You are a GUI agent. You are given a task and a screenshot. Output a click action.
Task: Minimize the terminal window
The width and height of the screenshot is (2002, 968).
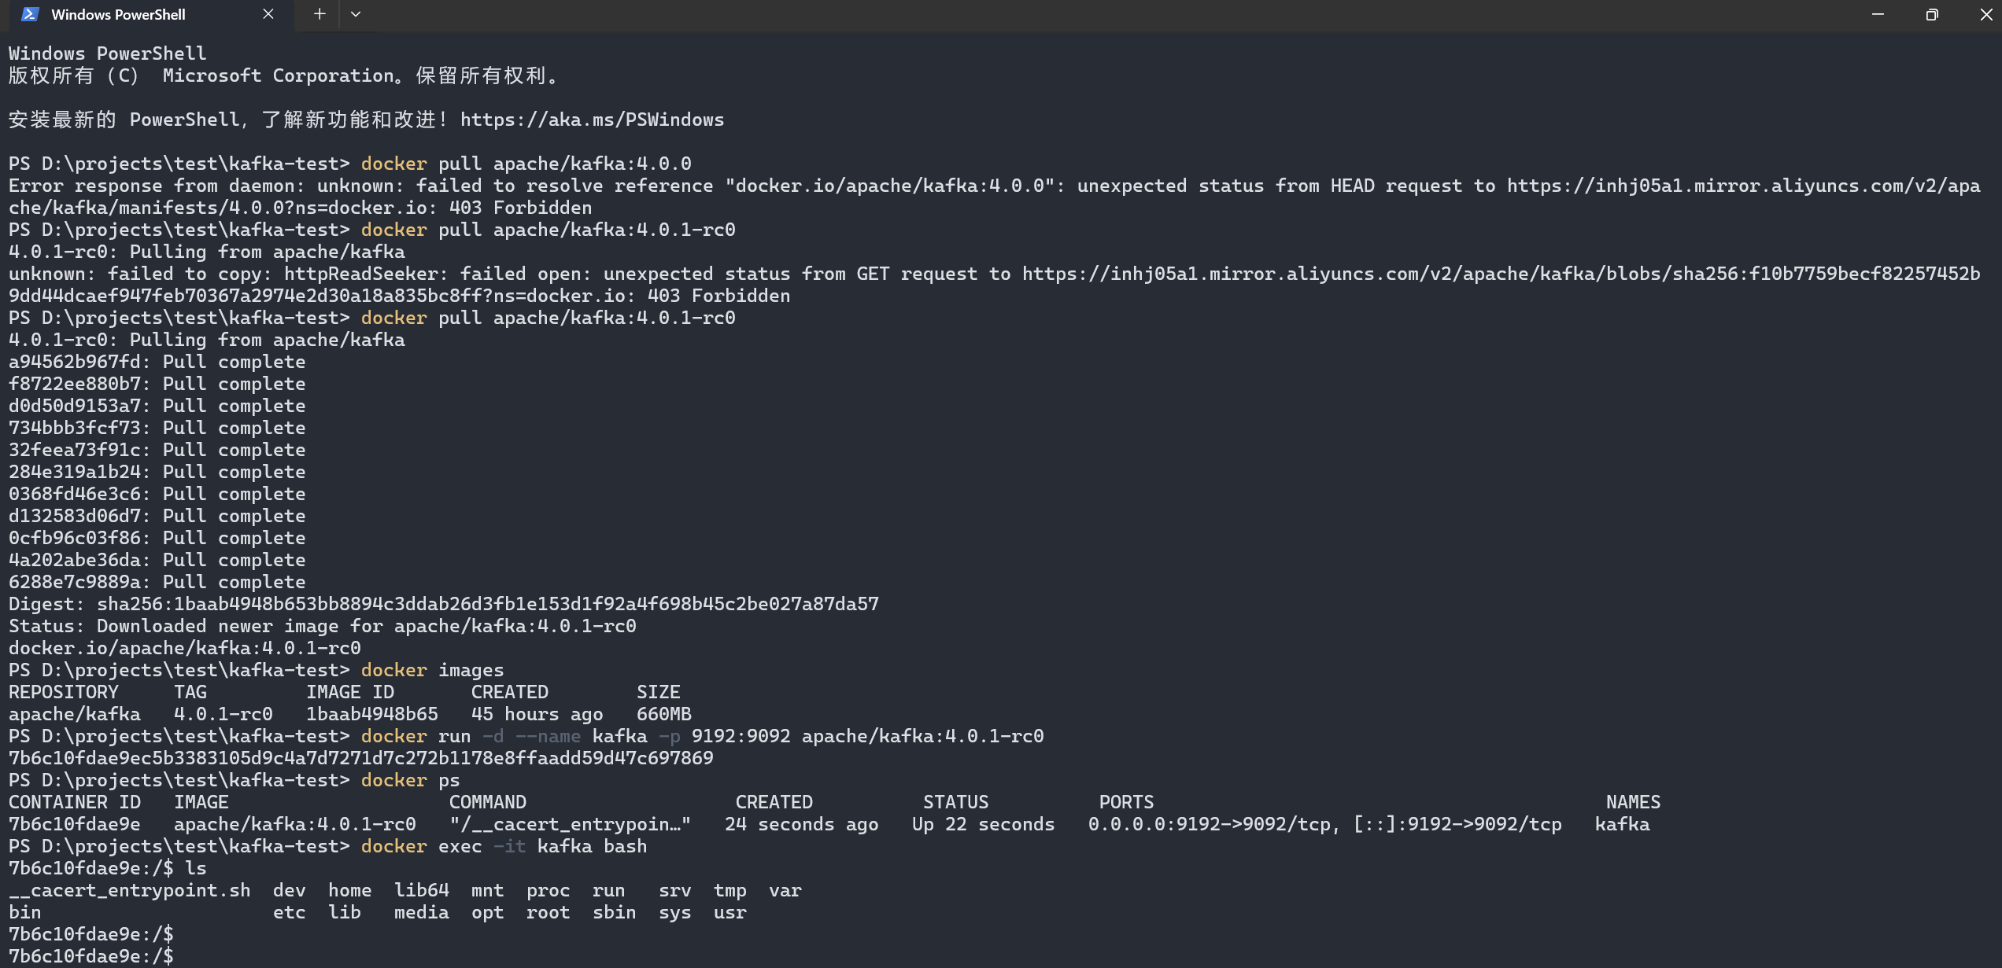[x=1878, y=14]
